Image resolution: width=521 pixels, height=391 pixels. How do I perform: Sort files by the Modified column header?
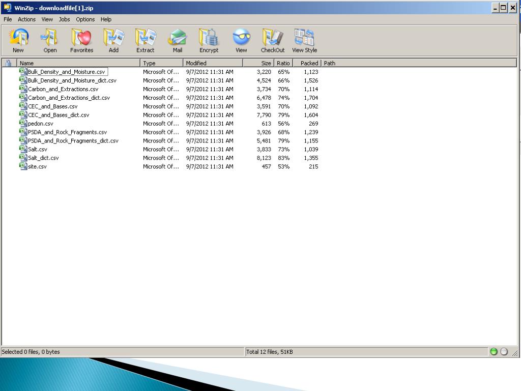213,63
